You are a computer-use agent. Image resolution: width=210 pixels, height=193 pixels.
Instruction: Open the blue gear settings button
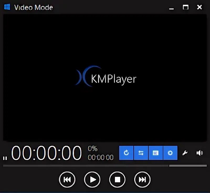coord(170,153)
